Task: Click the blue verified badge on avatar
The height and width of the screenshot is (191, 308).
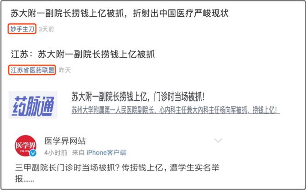Action: point(33,153)
